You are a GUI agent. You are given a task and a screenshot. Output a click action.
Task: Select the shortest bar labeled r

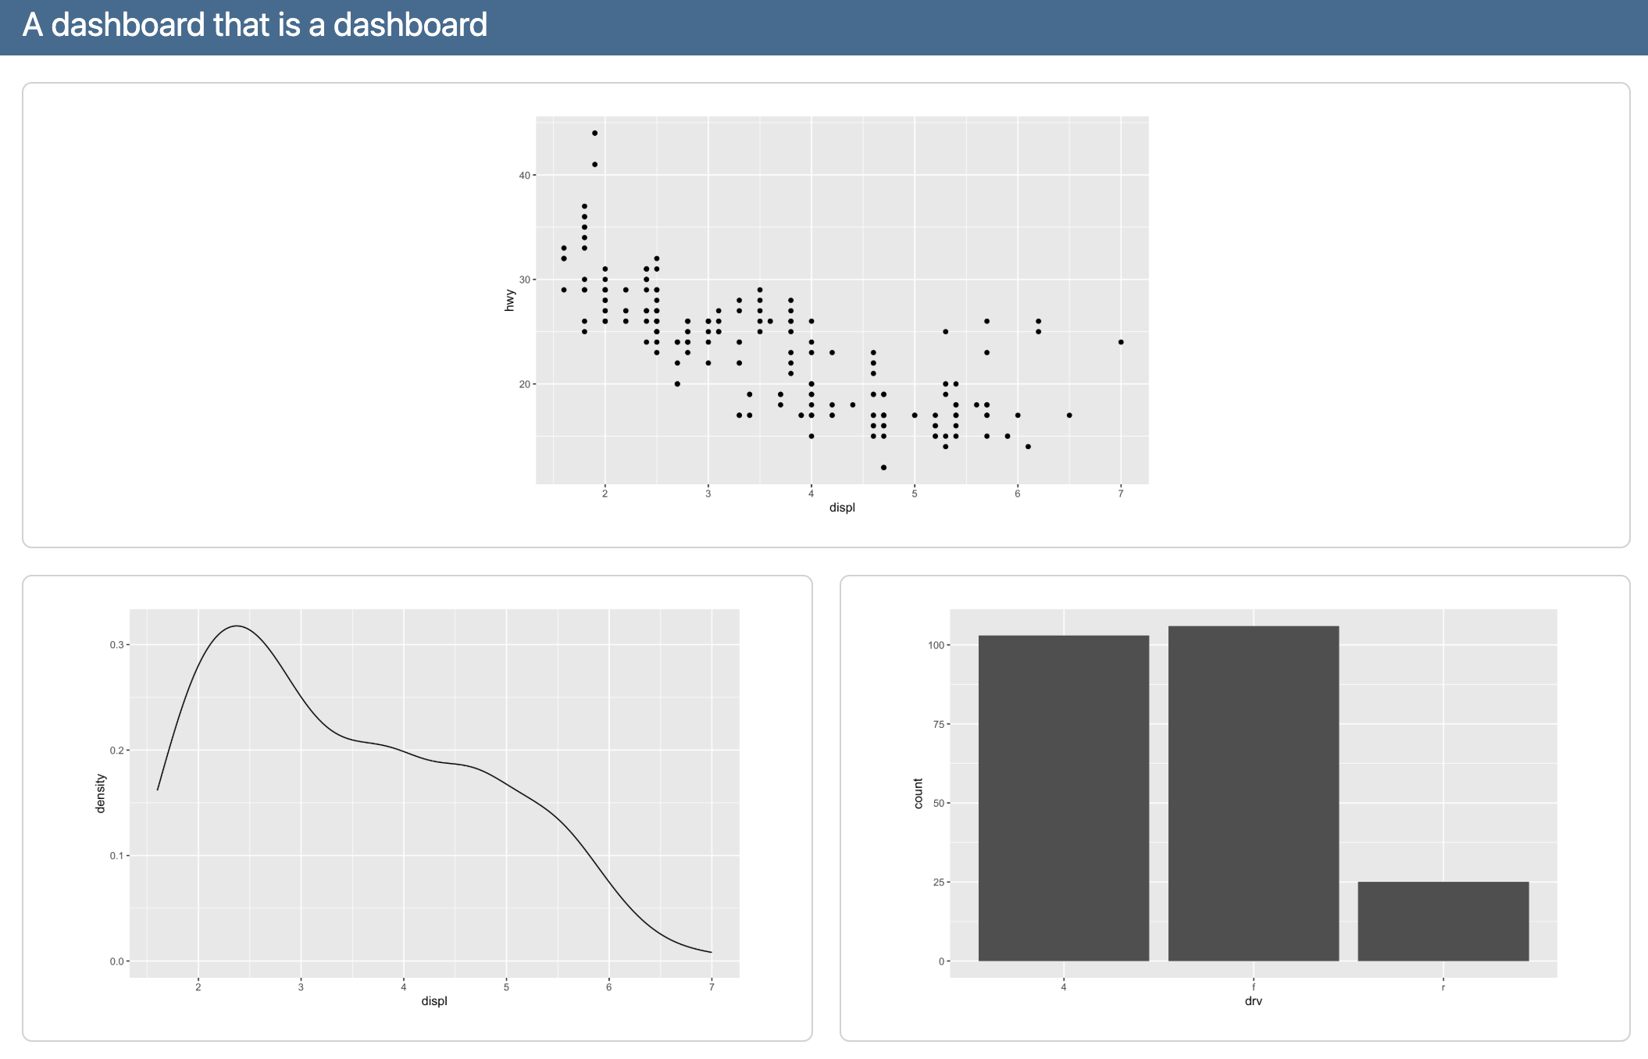pyautogui.click(x=1443, y=922)
